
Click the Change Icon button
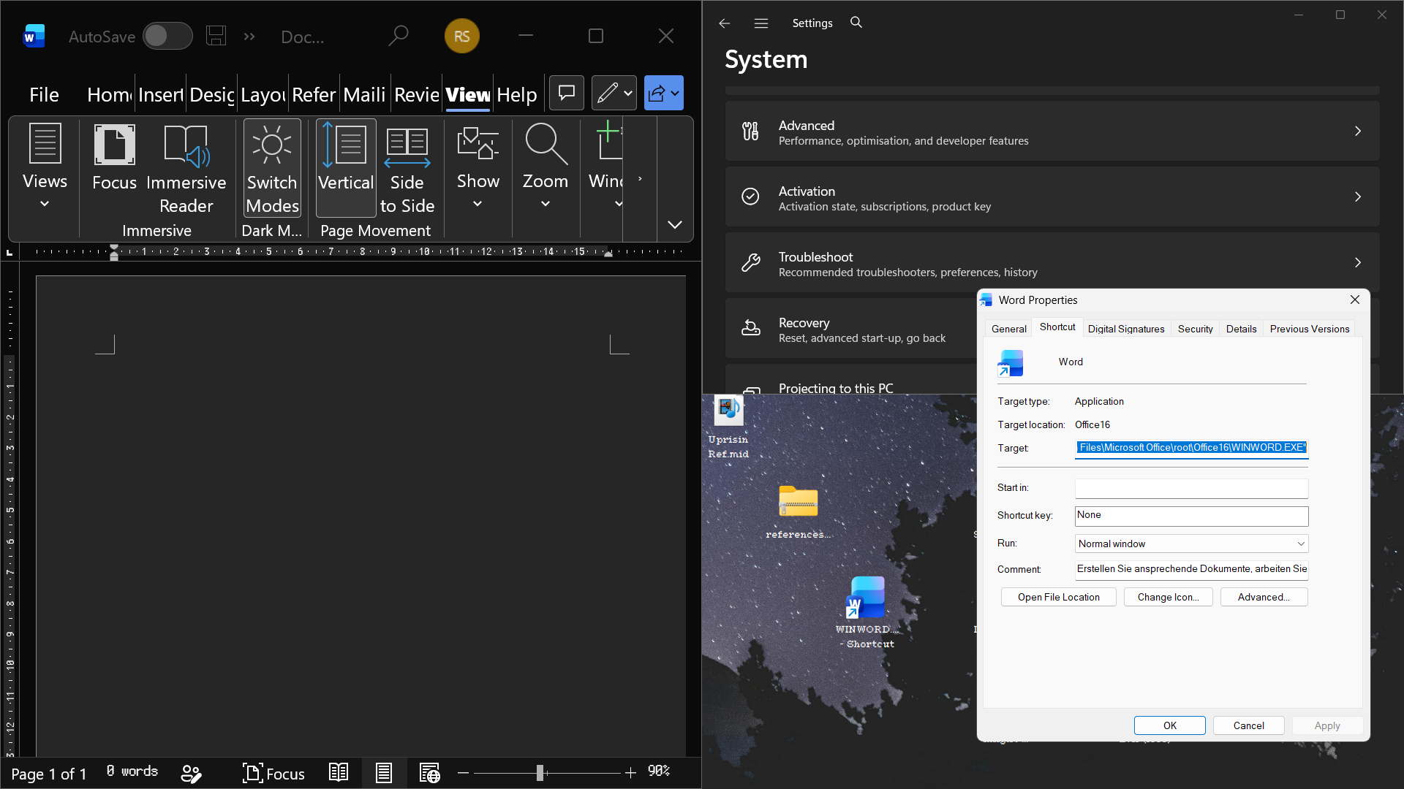tap(1168, 597)
